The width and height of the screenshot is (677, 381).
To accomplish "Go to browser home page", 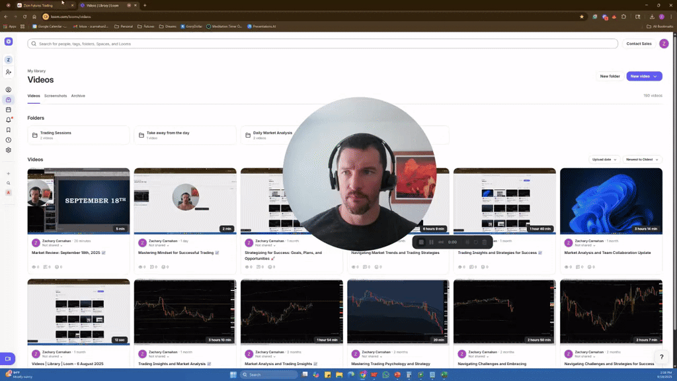I will pyautogui.click(x=34, y=17).
